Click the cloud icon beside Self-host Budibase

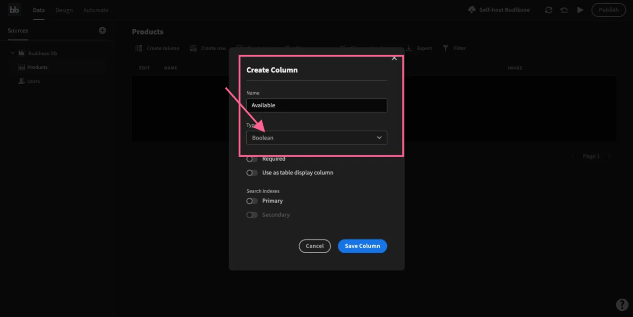tap(472, 10)
